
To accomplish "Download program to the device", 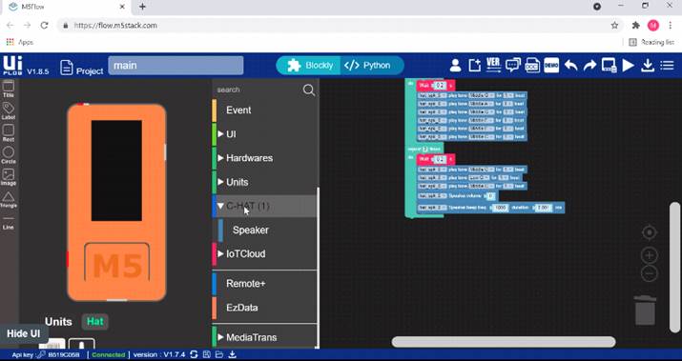I will click(x=648, y=66).
